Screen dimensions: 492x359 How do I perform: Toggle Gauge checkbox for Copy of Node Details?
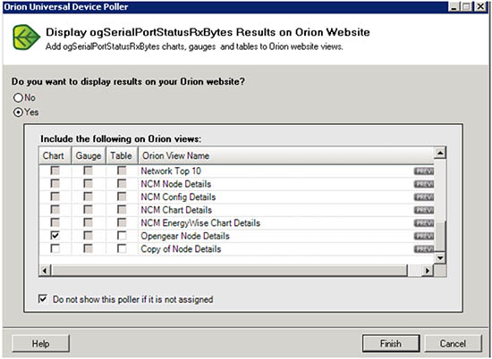[89, 249]
